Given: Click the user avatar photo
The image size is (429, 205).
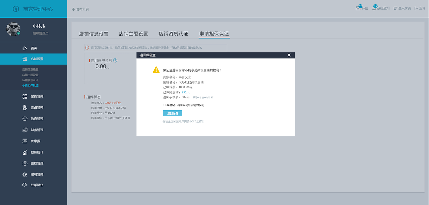Looking at the screenshot, I should coord(13,29).
